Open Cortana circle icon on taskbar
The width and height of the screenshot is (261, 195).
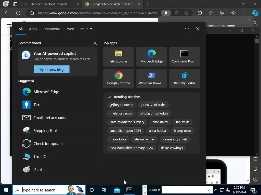tap(92, 190)
